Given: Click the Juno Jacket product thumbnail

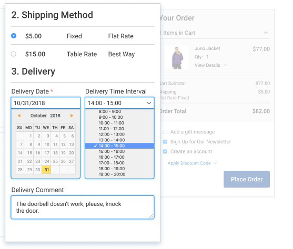Looking at the screenshot, I should pyautogui.click(x=177, y=58).
